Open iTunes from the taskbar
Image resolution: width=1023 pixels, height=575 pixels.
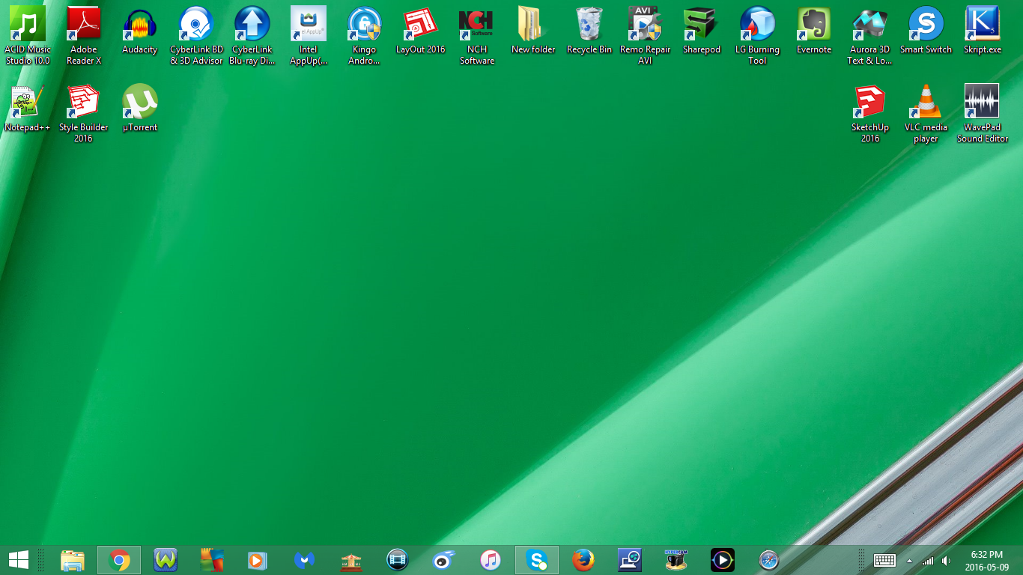491,560
